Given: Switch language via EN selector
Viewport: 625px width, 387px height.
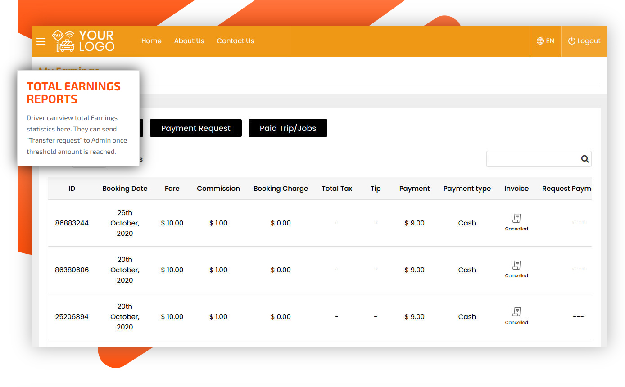Looking at the screenshot, I should coord(545,41).
